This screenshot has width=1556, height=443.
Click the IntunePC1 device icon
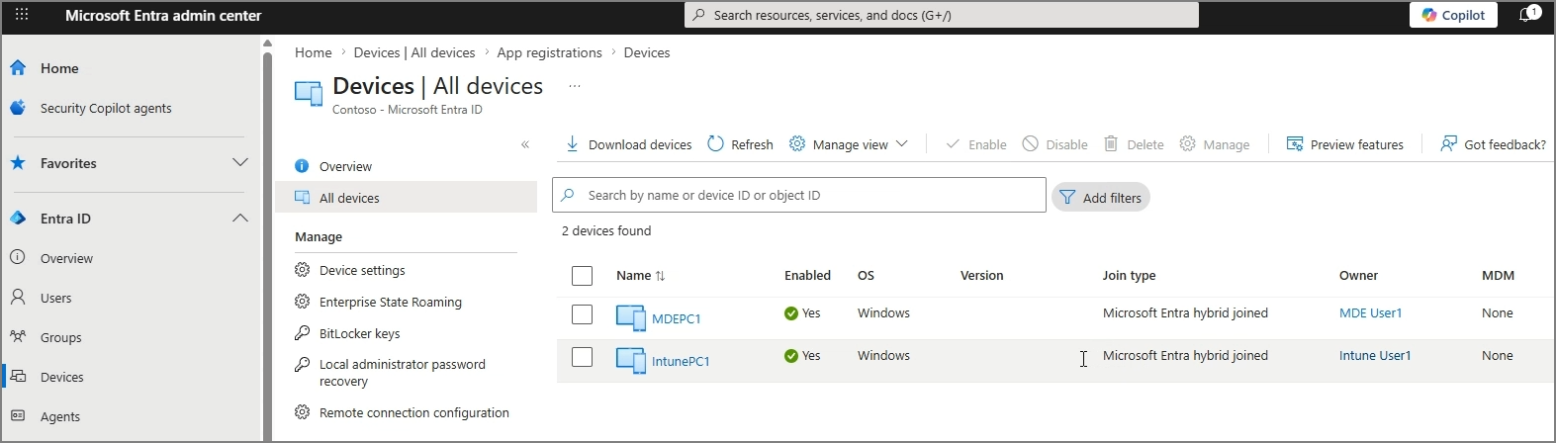631,360
